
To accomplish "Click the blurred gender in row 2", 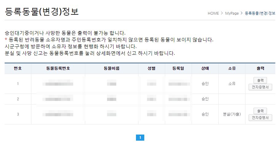I will point(152,98).
